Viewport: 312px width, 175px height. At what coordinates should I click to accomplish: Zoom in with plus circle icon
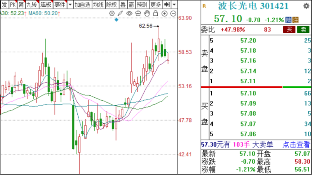(x=165, y=13)
